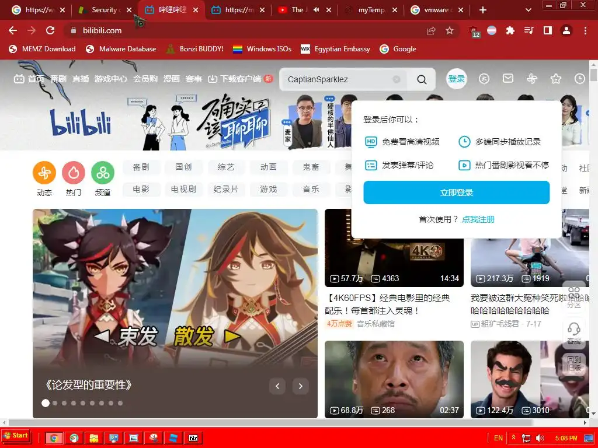The height and width of the screenshot is (448, 598).
Task: Switch to the vmware browser tab
Action: (437, 10)
